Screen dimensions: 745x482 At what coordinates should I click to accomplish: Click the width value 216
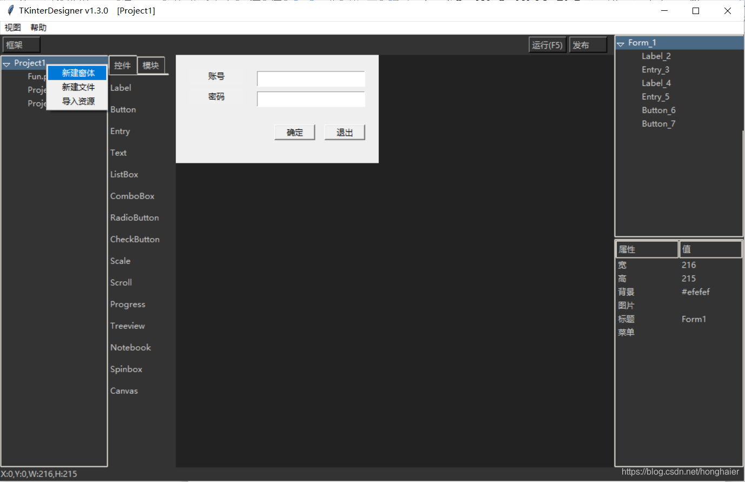coord(689,265)
